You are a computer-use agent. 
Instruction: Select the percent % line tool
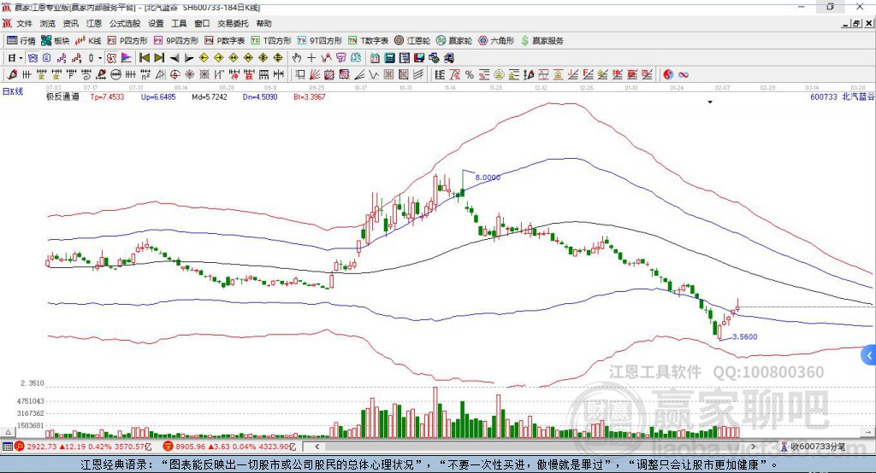point(470,75)
